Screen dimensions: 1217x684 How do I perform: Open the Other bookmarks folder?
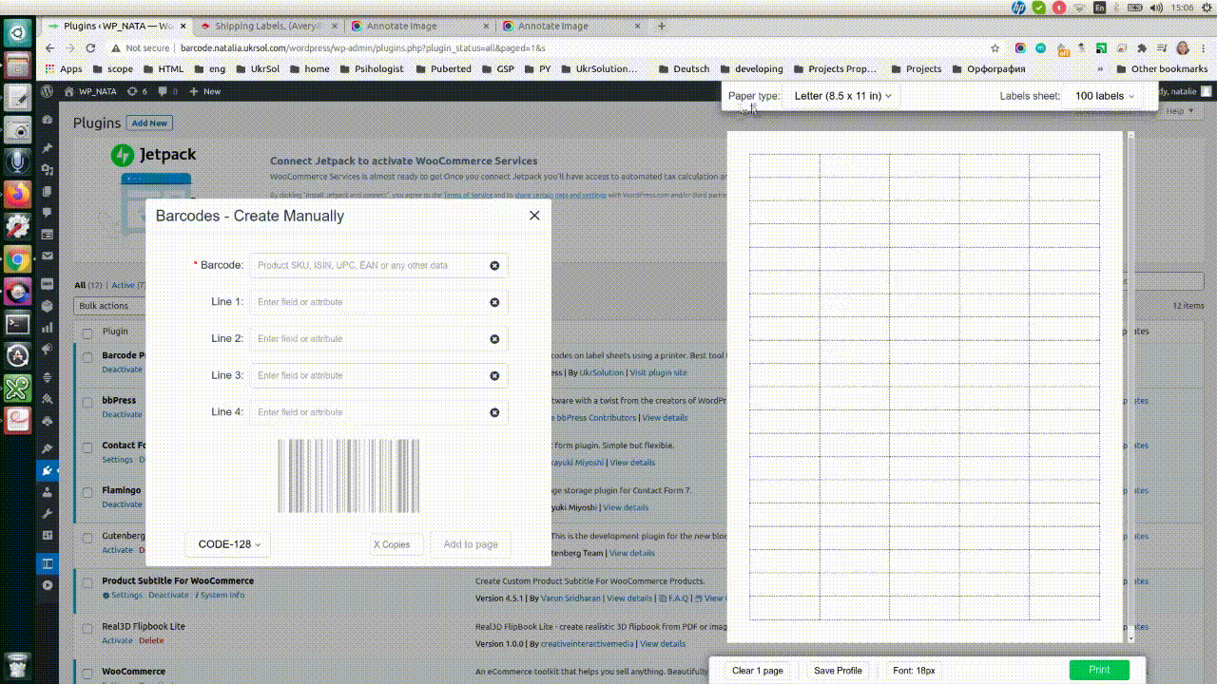tap(1161, 68)
